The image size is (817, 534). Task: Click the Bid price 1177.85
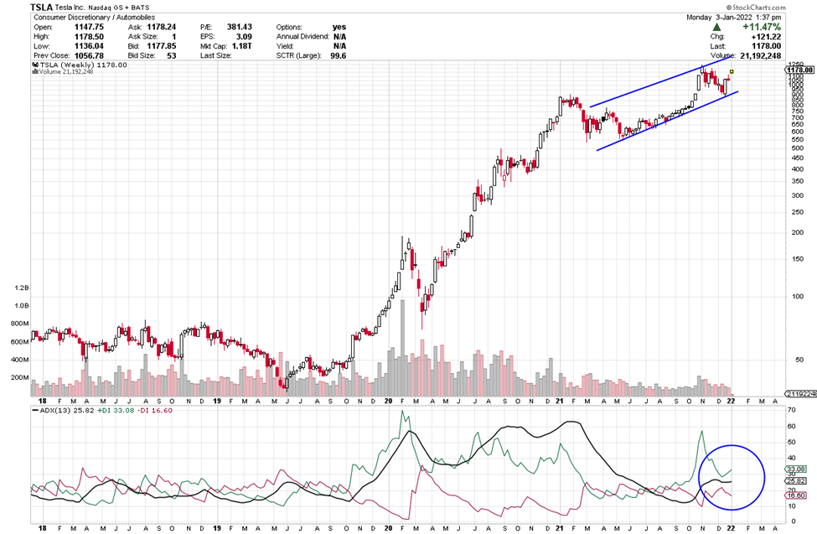click(162, 46)
